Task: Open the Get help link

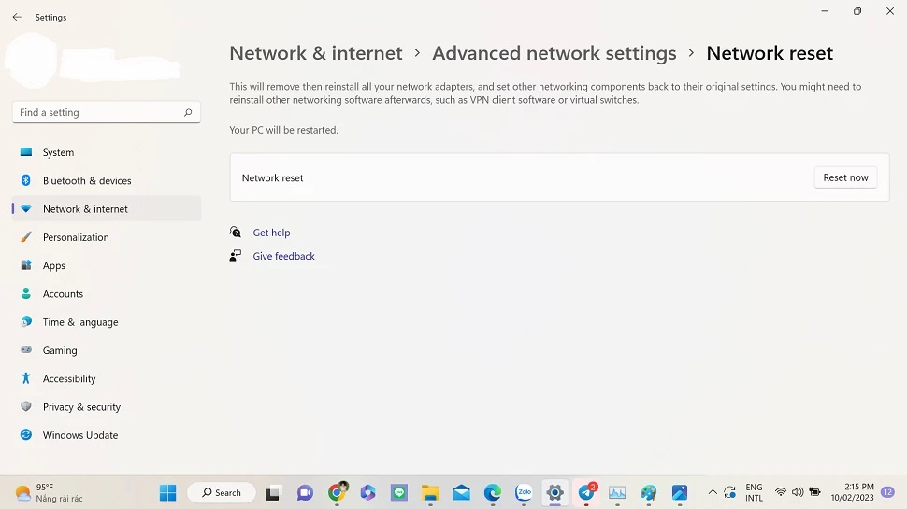Action: [x=271, y=233]
